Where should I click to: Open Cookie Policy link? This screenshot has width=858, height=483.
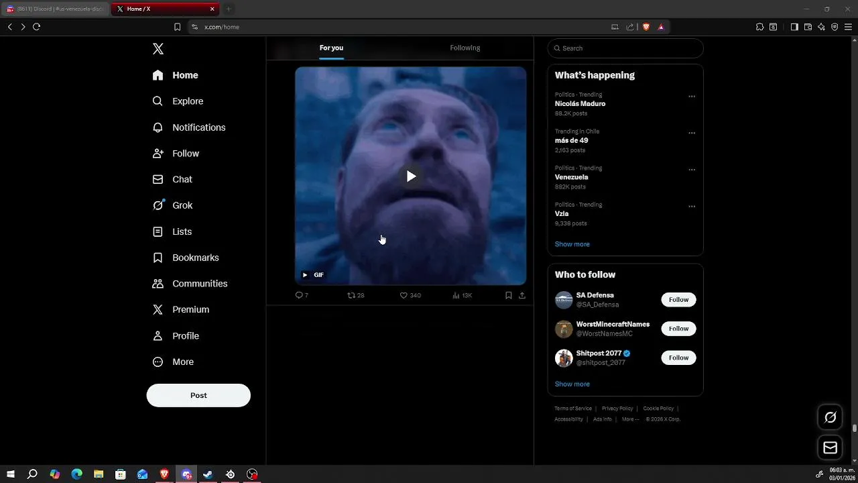658,409
